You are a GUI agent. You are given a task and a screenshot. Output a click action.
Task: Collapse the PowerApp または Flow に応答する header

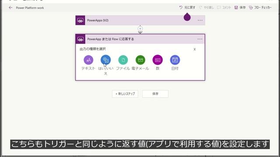tap(140, 39)
